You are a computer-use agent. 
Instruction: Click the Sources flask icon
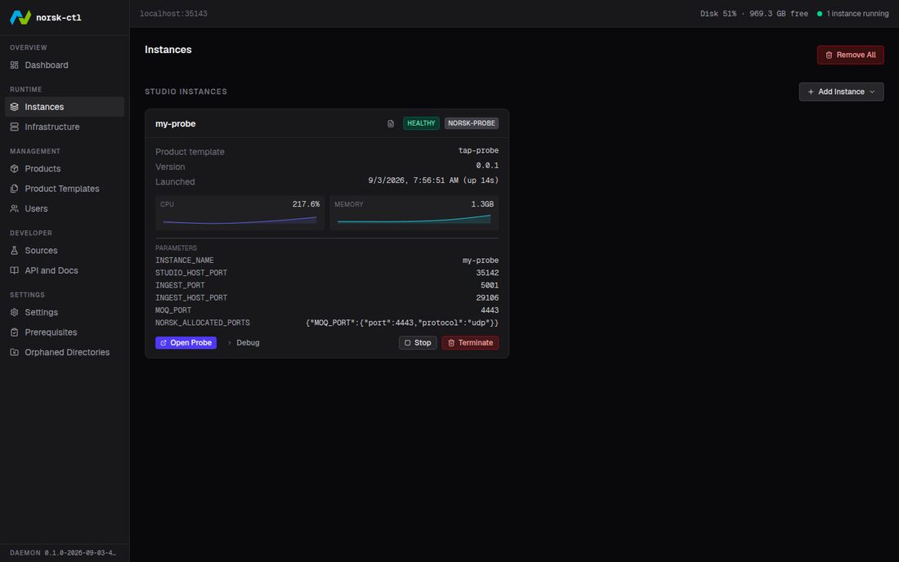pos(15,251)
